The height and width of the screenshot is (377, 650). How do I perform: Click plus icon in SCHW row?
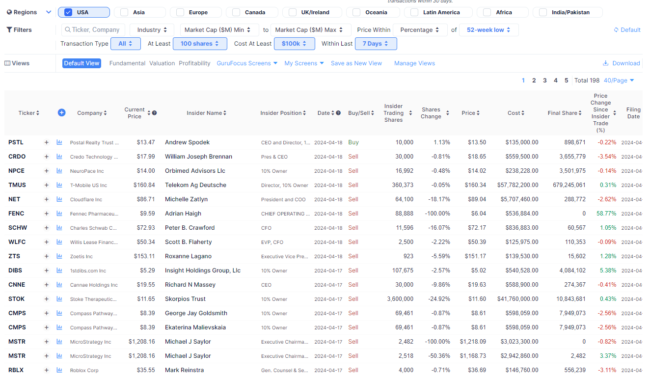click(47, 228)
